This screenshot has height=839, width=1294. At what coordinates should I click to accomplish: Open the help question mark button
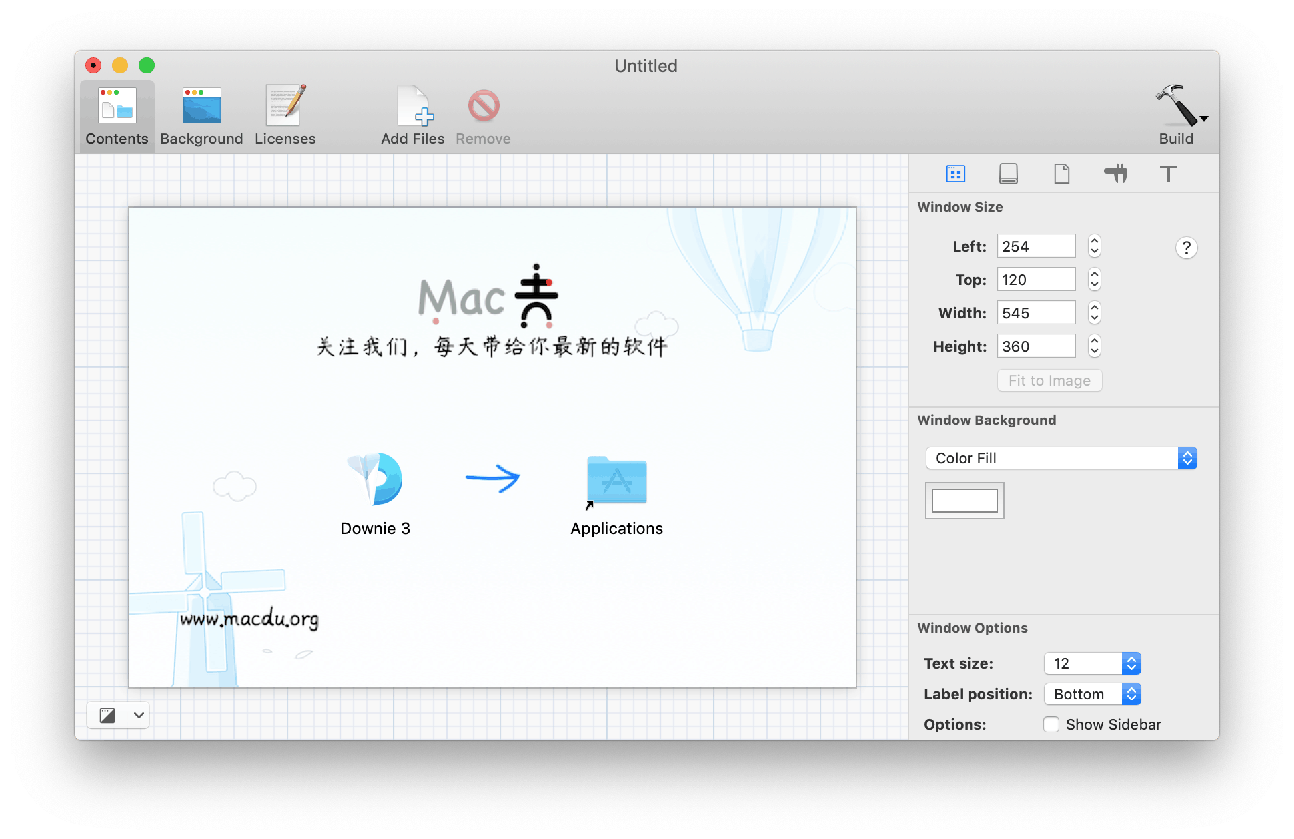(1186, 248)
